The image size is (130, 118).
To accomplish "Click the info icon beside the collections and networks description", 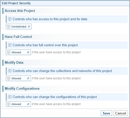I will click(x=10, y=71).
